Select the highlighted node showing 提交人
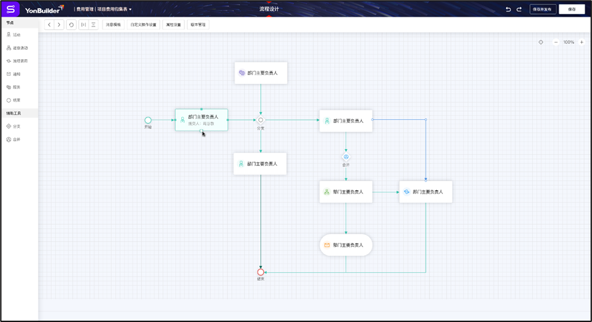The image size is (592, 322). click(x=202, y=120)
